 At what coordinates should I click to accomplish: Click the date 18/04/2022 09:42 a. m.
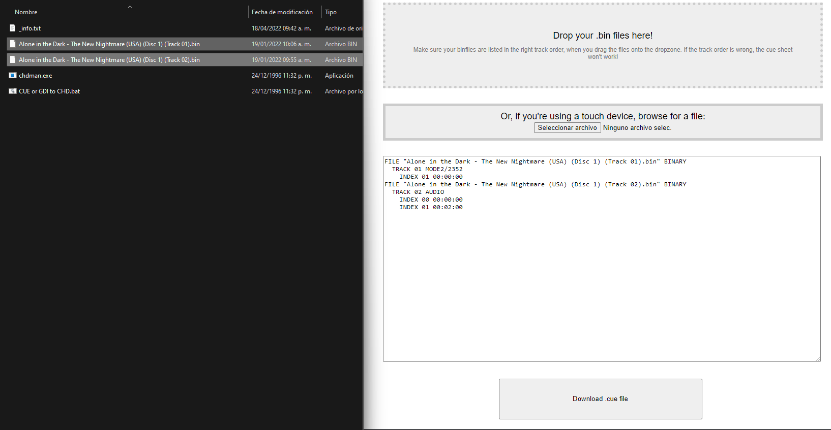pyautogui.click(x=281, y=28)
